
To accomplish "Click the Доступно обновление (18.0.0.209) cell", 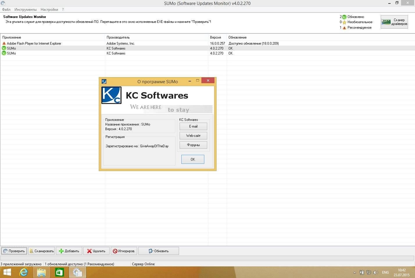I will 253,43.
